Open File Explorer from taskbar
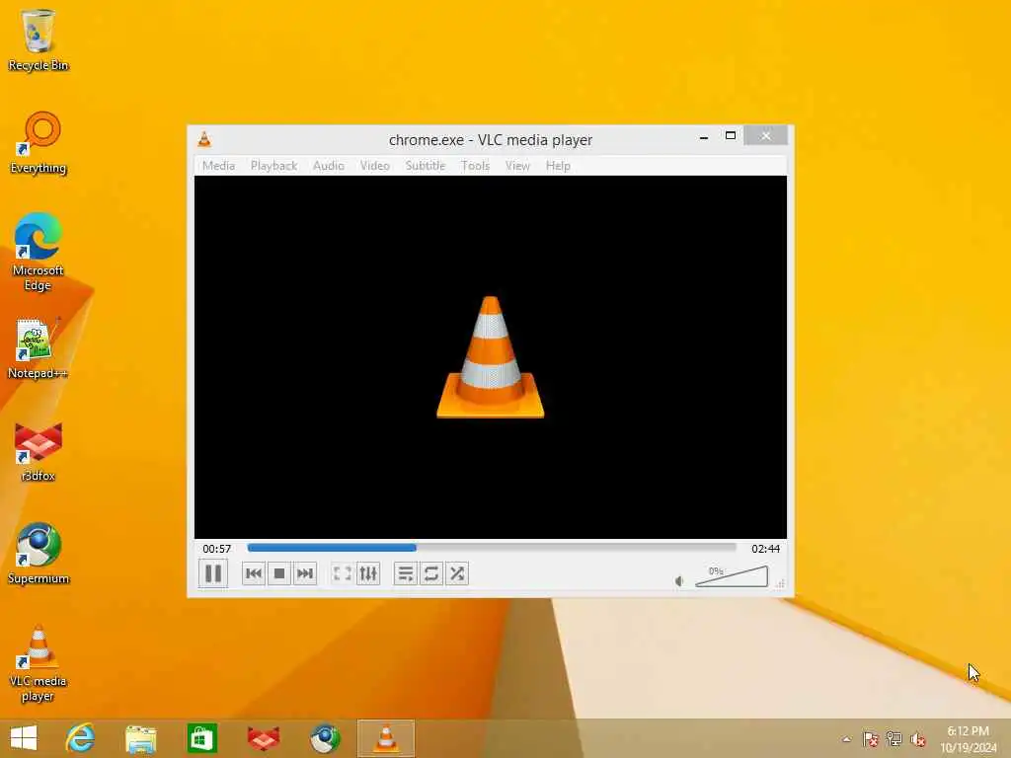This screenshot has width=1011, height=758. pyautogui.click(x=140, y=738)
